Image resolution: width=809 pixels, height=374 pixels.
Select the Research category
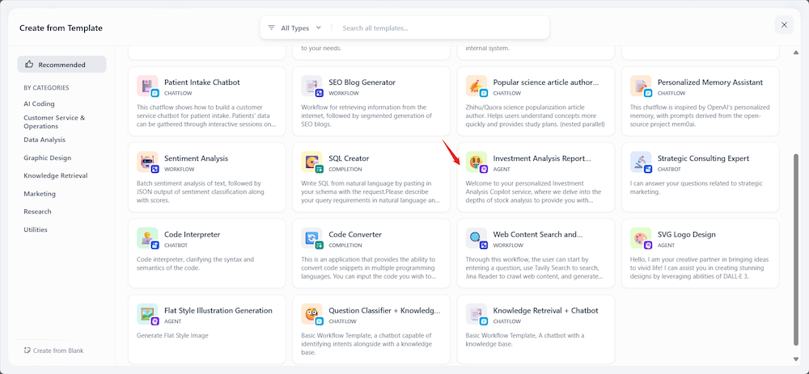coord(38,211)
